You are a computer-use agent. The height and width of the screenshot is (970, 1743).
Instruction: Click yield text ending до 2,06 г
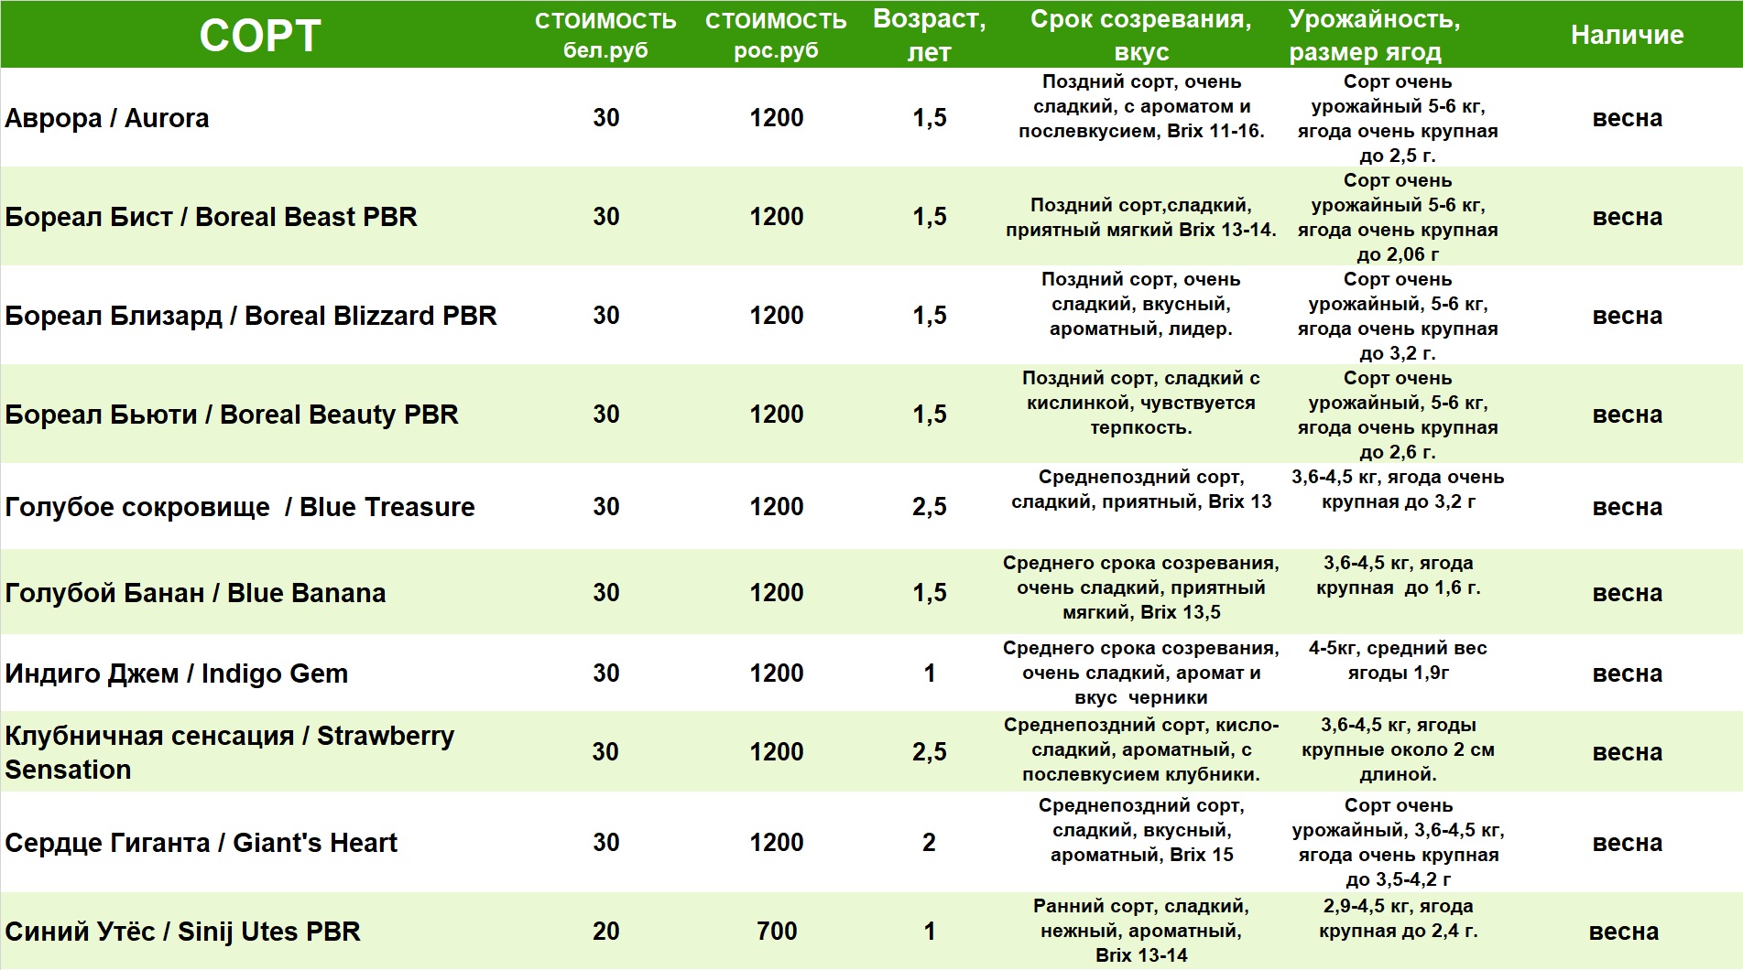1398,218
